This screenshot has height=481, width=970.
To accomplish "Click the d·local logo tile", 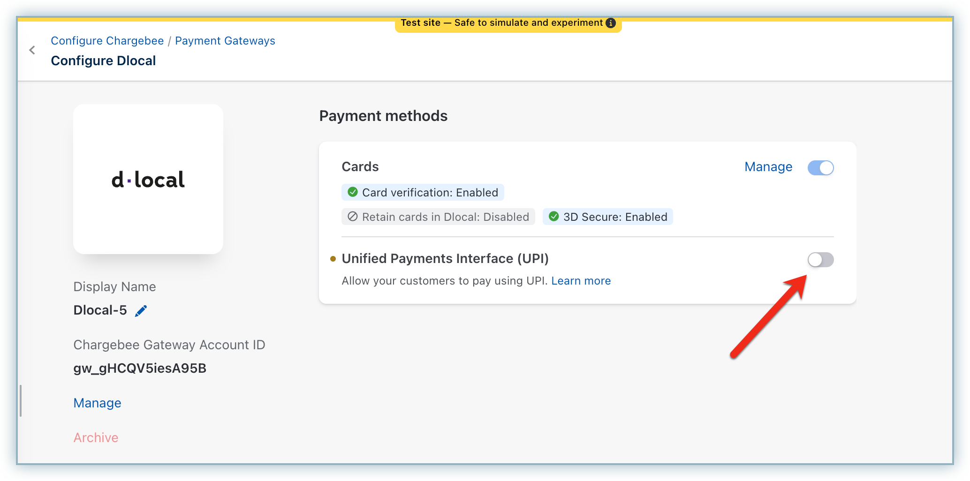I will (148, 179).
